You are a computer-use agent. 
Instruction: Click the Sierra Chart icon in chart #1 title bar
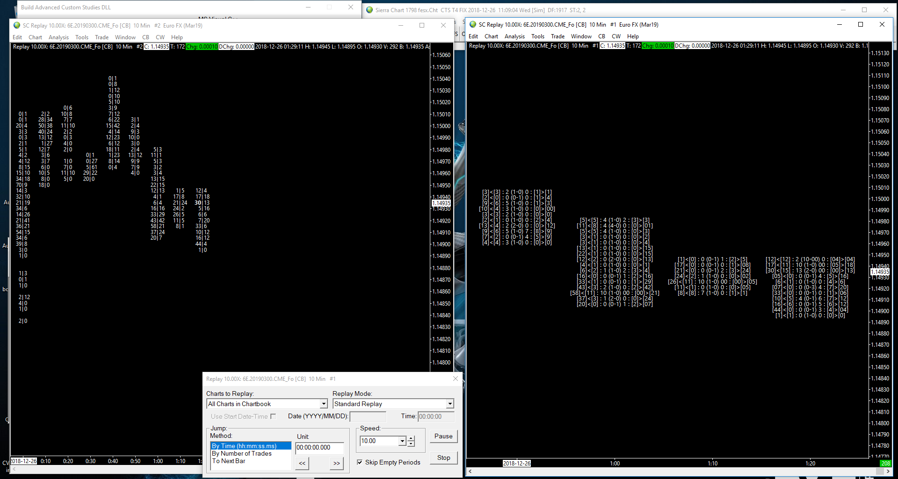[x=473, y=24]
